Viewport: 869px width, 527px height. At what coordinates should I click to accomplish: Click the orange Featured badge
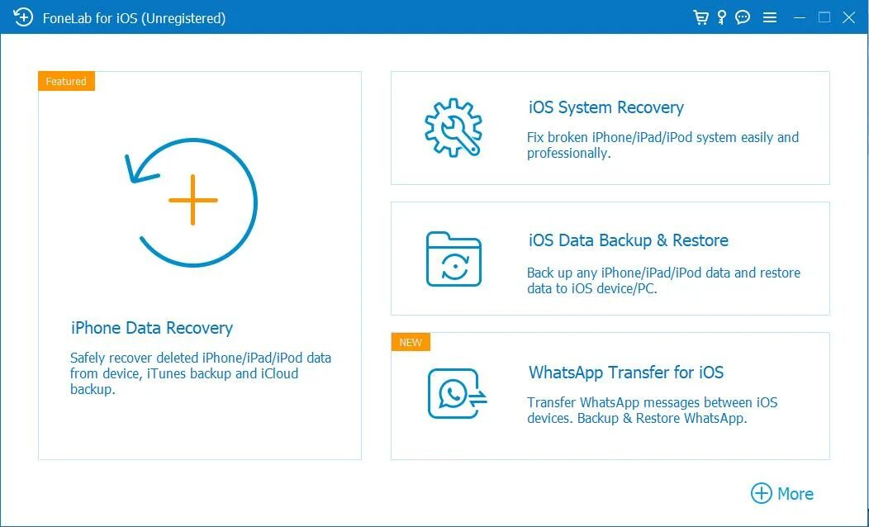[67, 82]
